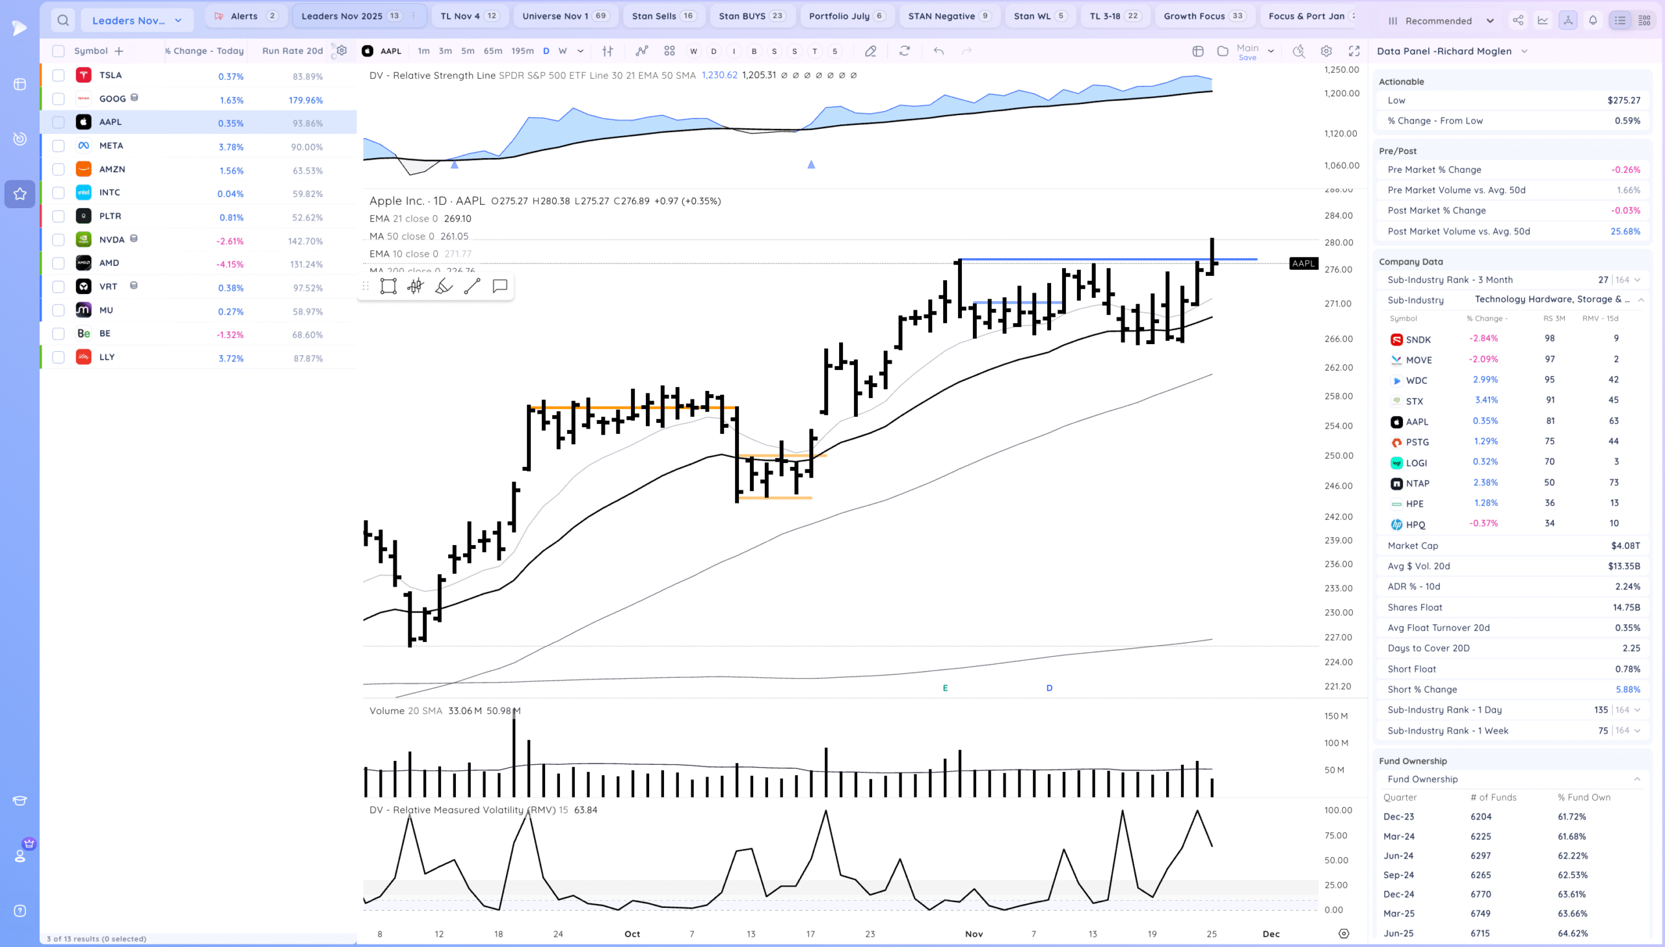Select the 65m timeframe button
This screenshot has width=1665, height=947.
[492, 51]
